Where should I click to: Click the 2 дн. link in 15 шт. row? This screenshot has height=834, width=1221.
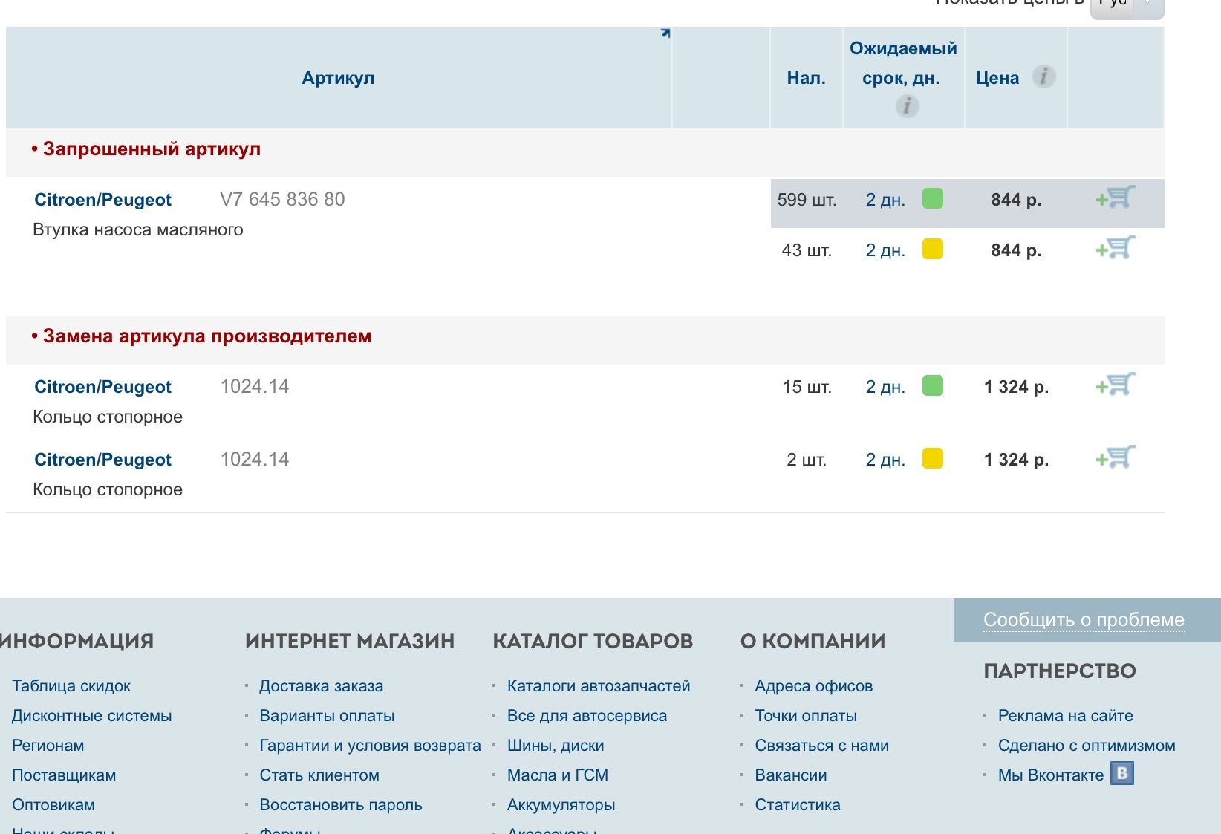point(885,387)
